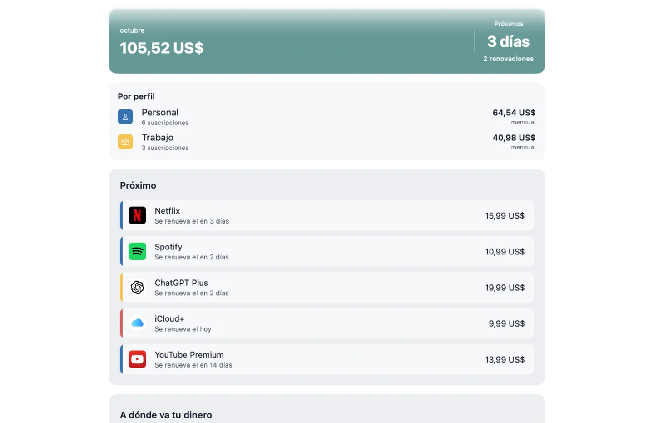Open the Spotify subscription row

[x=327, y=251]
